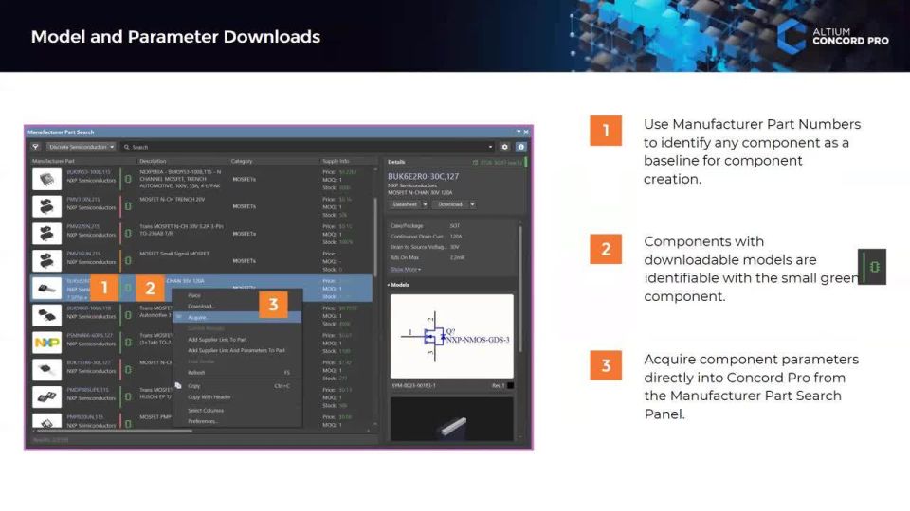
Task: Click the Details pane vertical scrollbar
Action: coord(520,289)
